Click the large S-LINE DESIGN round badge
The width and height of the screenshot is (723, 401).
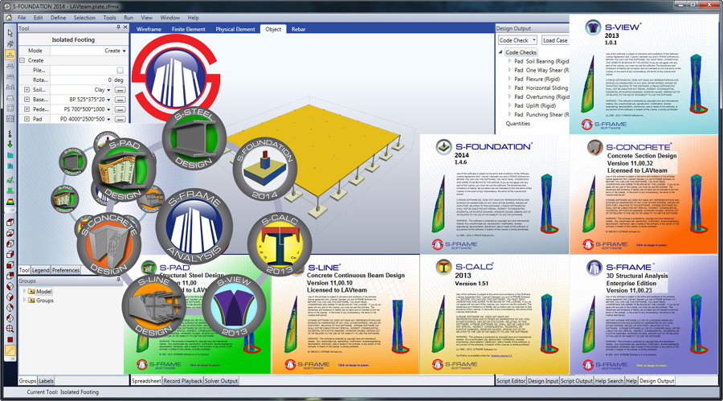tap(154, 306)
